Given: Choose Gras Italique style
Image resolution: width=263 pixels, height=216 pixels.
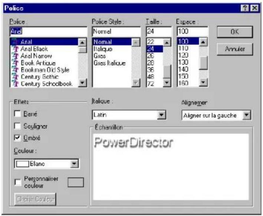Looking at the screenshot, I should pyautogui.click(x=112, y=63).
